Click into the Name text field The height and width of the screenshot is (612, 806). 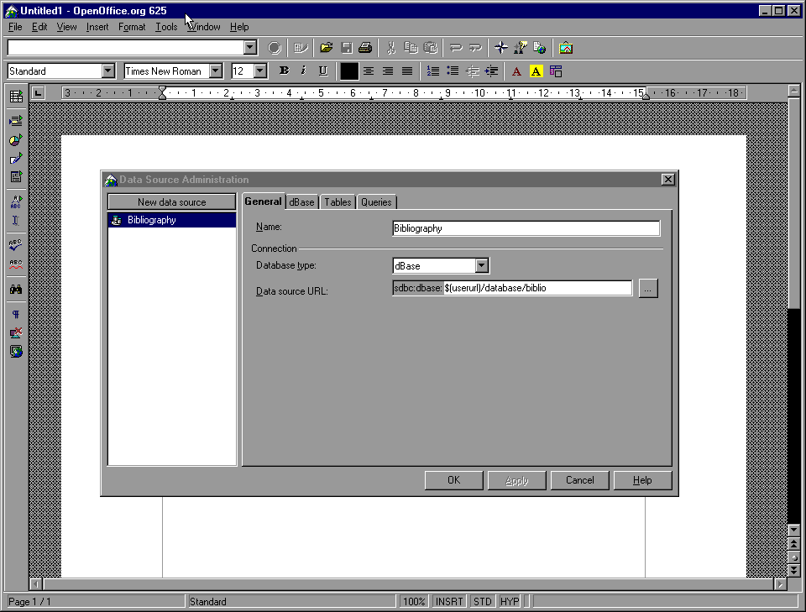526,228
